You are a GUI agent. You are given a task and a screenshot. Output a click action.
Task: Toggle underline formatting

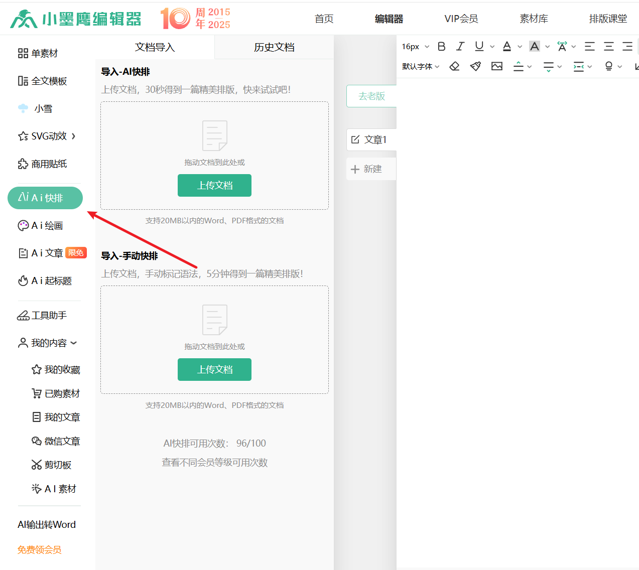[479, 47]
